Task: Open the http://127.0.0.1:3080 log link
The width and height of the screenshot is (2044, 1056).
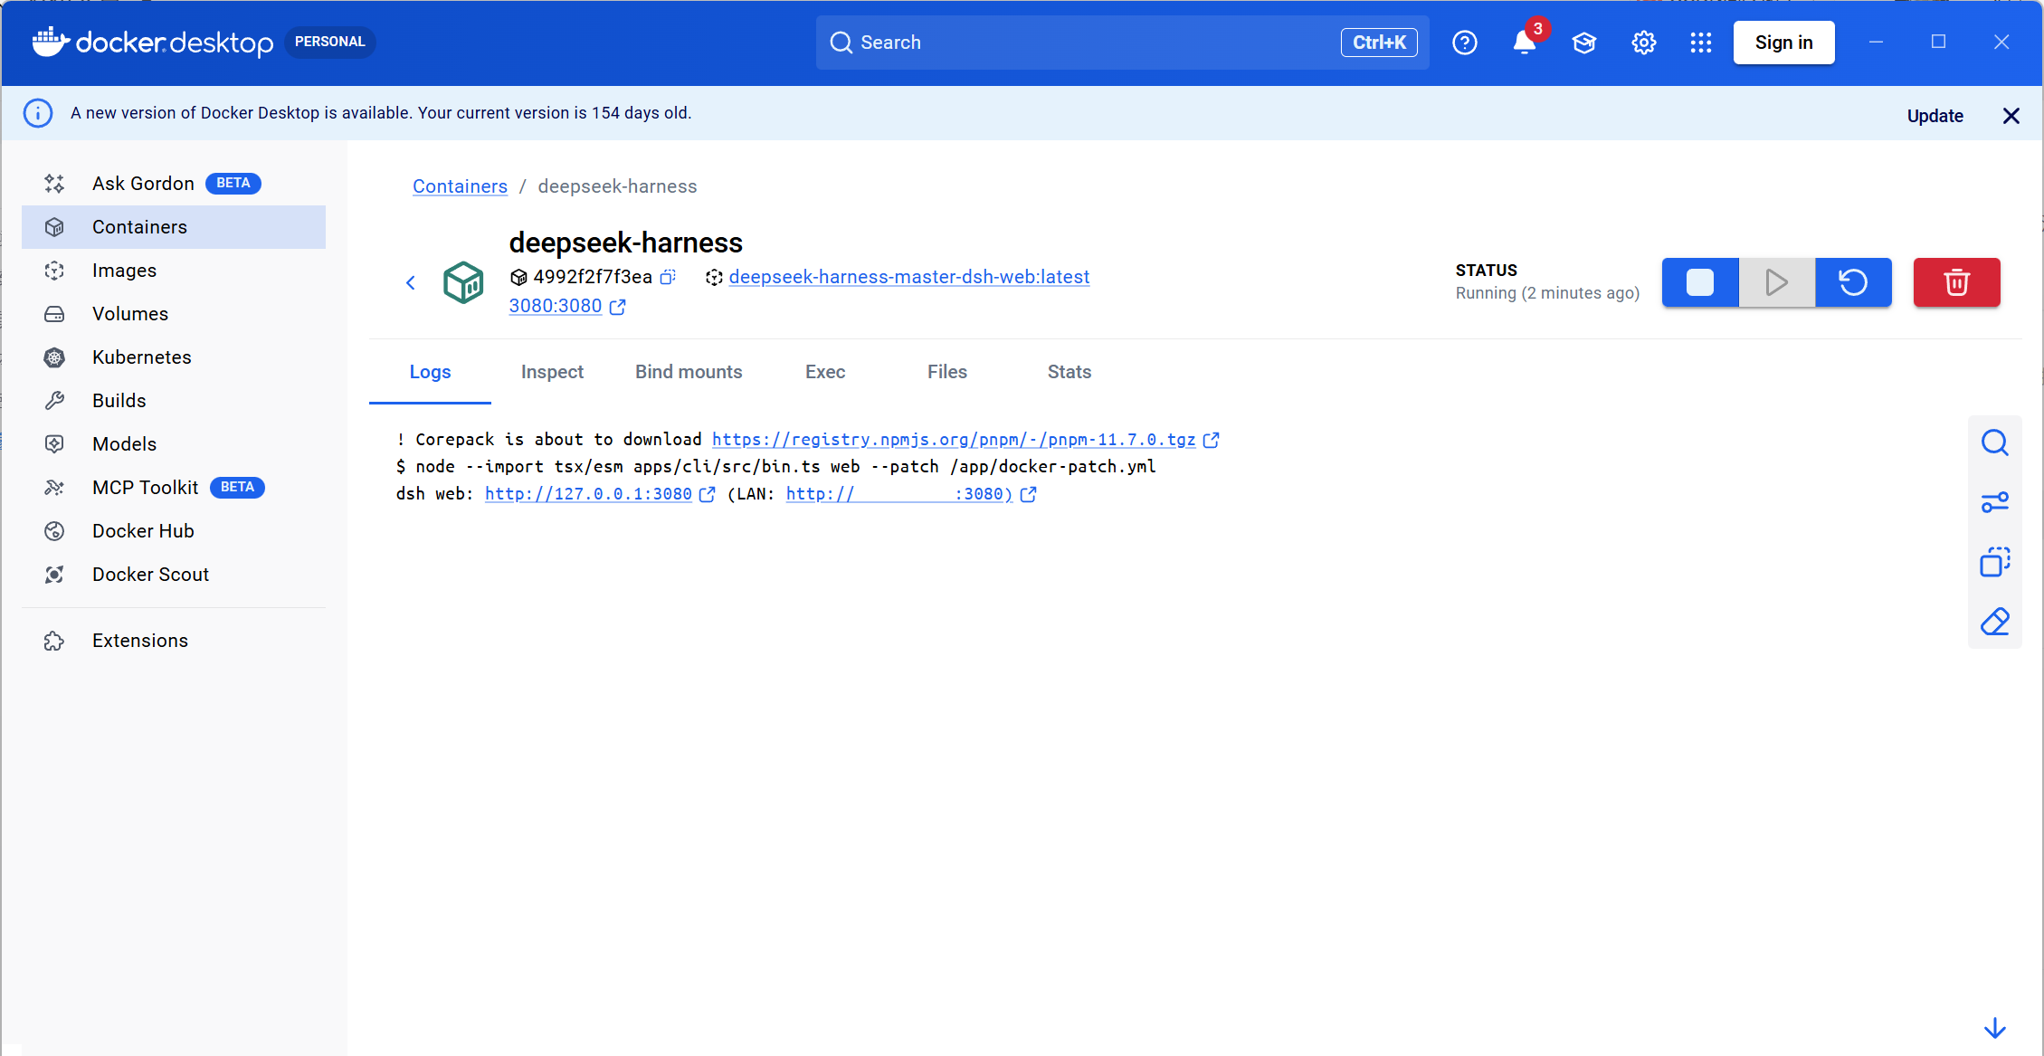Action: [588, 494]
